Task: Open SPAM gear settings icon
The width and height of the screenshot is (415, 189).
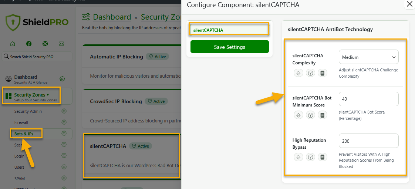Action: coord(64,178)
